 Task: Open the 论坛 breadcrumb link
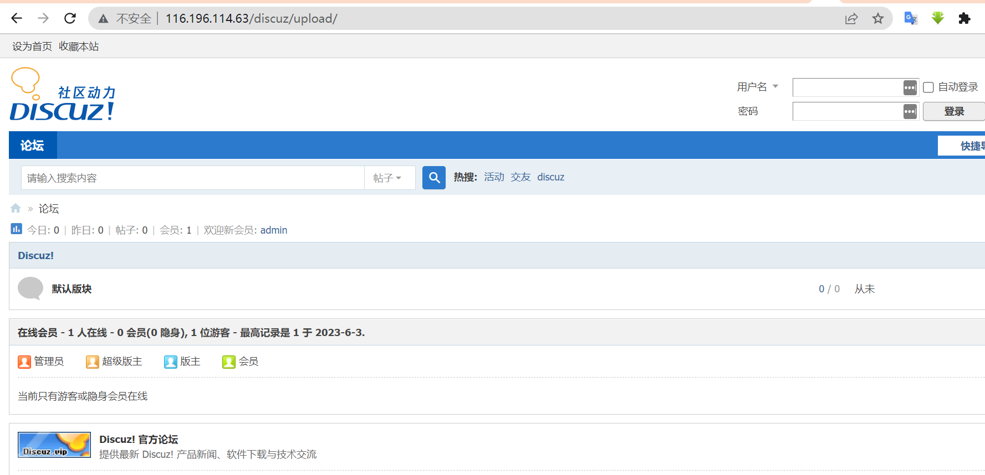[x=49, y=209]
